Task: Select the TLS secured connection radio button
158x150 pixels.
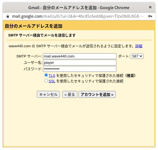Action: (x=46, y=75)
